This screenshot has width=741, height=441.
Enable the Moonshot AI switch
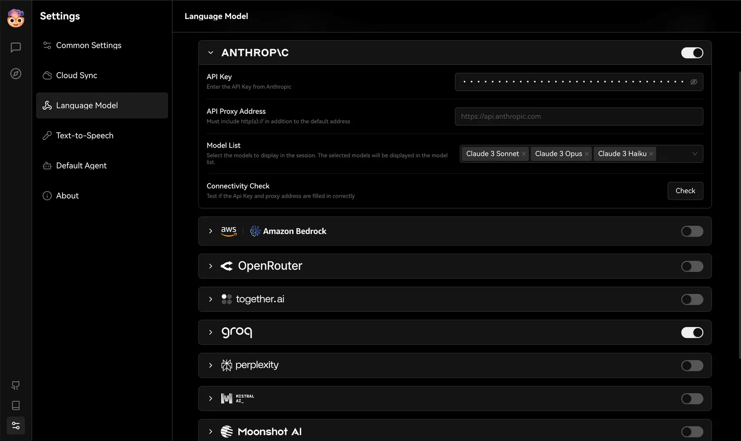click(x=692, y=432)
